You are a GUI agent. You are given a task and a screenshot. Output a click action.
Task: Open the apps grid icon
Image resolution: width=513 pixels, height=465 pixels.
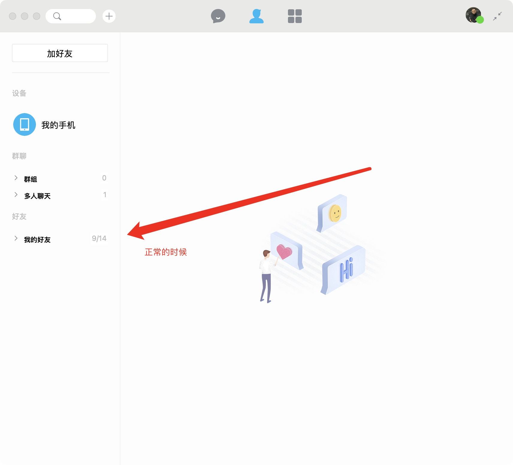coord(295,16)
